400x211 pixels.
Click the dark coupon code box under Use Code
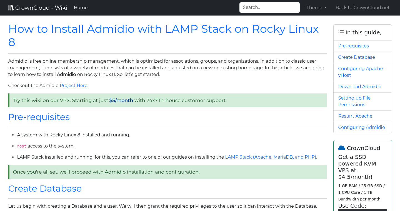coord(362,210)
